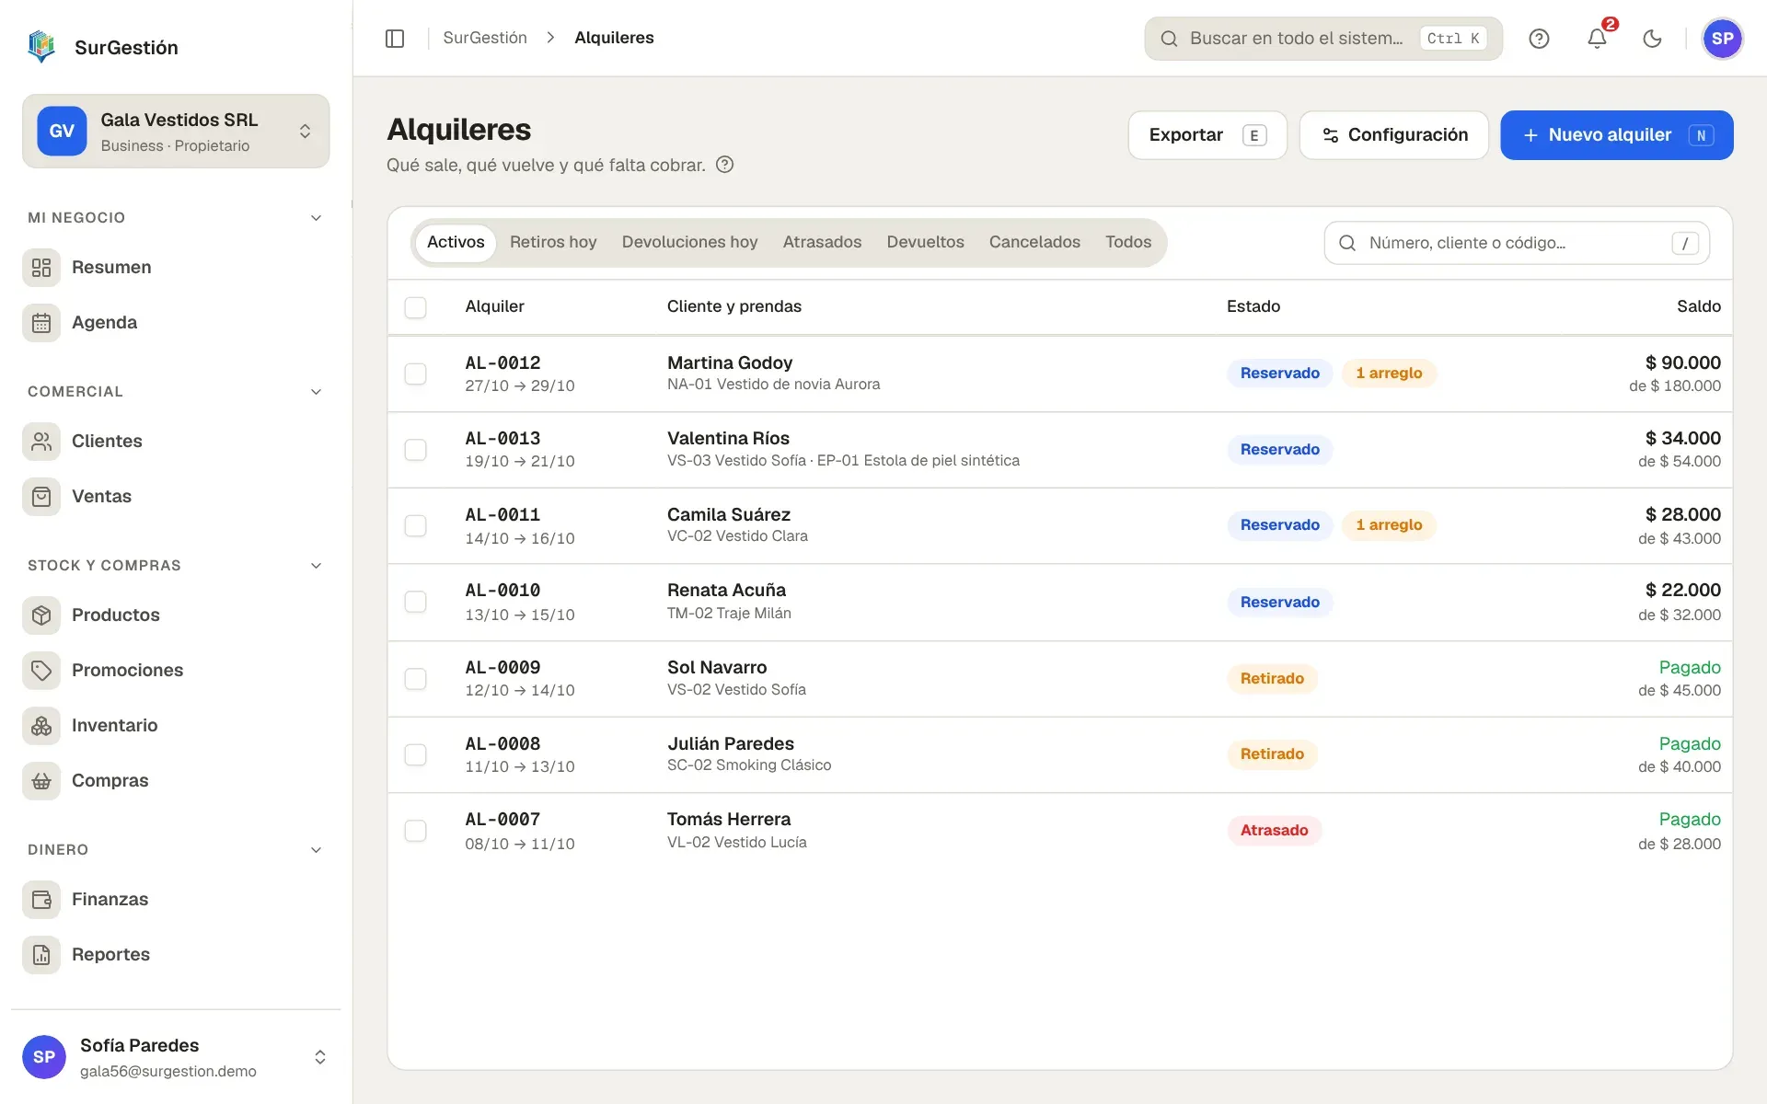The height and width of the screenshot is (1104, 1767).
Task: Switch to dark mode moon icon
Action: pyautogui.click(x=1653, y=38)
